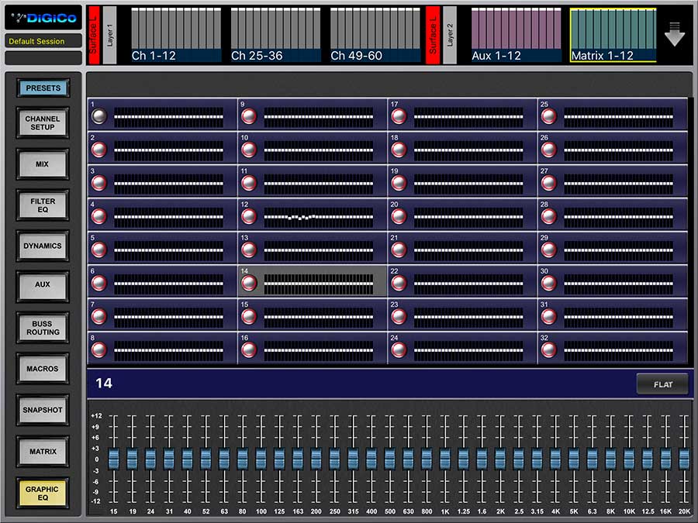Click the FLAT button
Image resolution: width=698 pixels, height=523 pixels.
662,384
